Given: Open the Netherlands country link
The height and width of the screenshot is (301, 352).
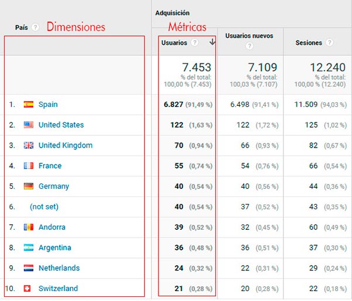Looking at the screenshot, I should point(59,268).
